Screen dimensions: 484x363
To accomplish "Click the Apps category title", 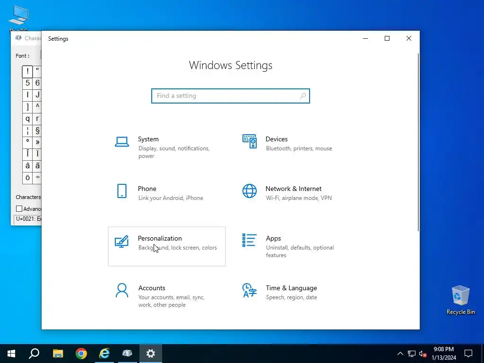I will [274, 238].
